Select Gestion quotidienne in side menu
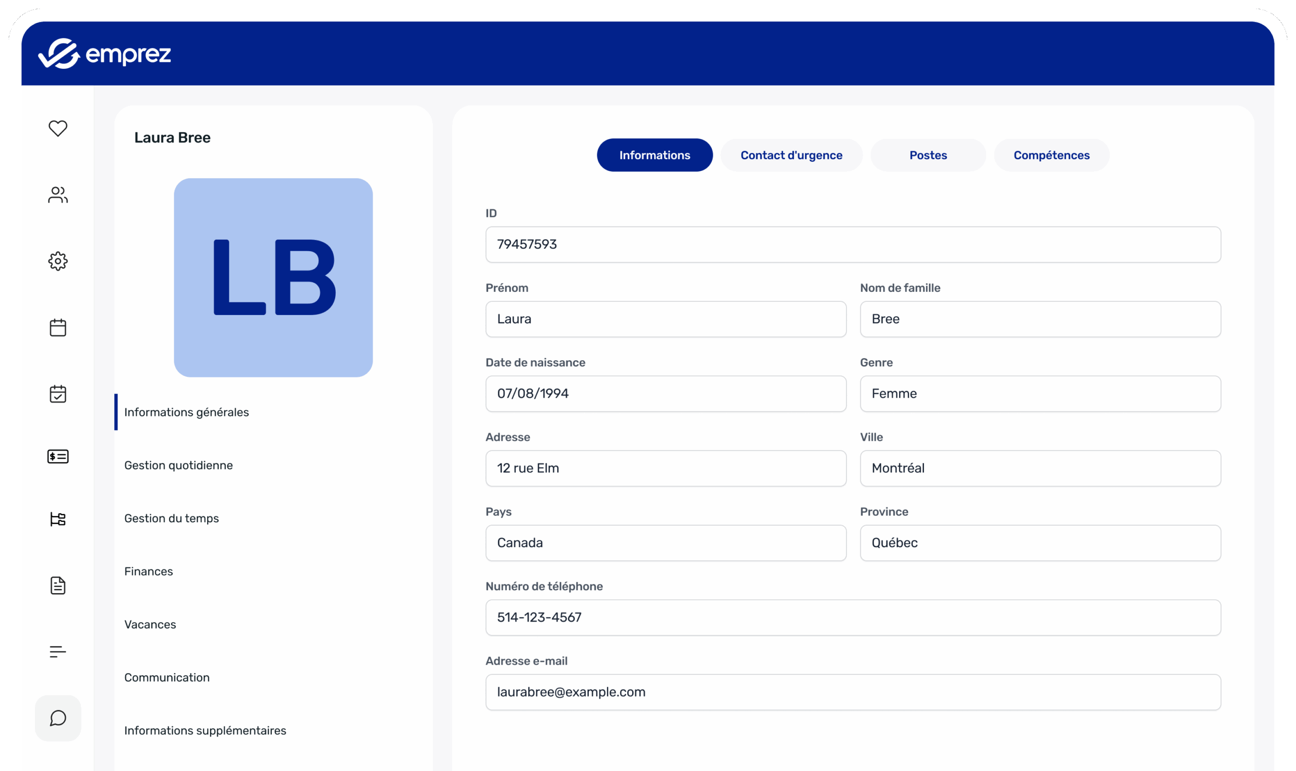The height and width of the screenshot is (771, 1296). pos(178,465)
